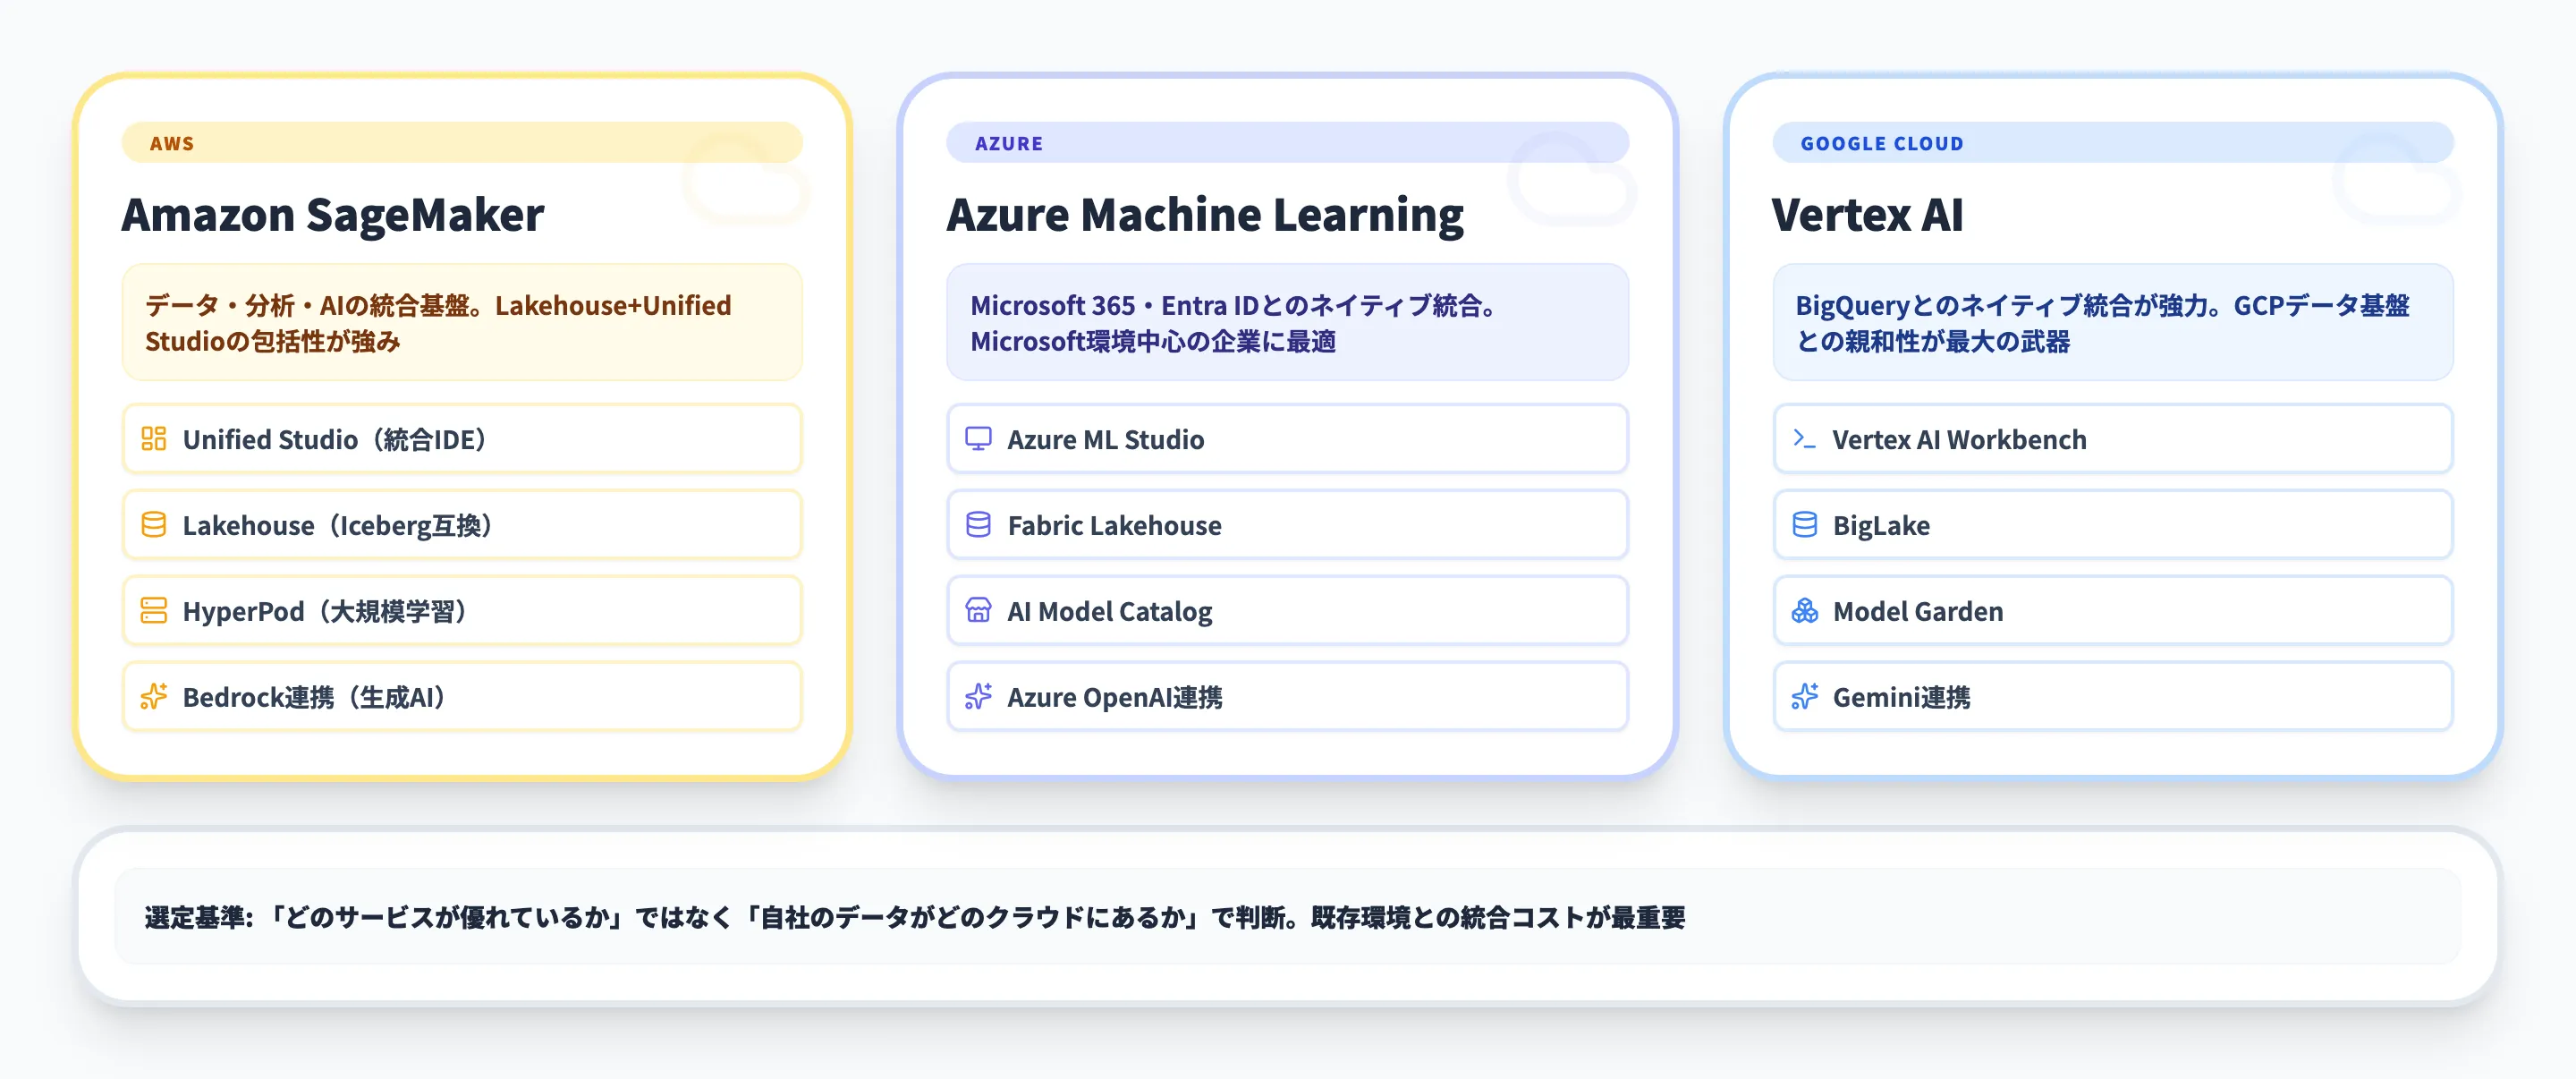Click the Model Garden hexagon icon
2576x1079 pixels.
click(x=1804, y=611)
